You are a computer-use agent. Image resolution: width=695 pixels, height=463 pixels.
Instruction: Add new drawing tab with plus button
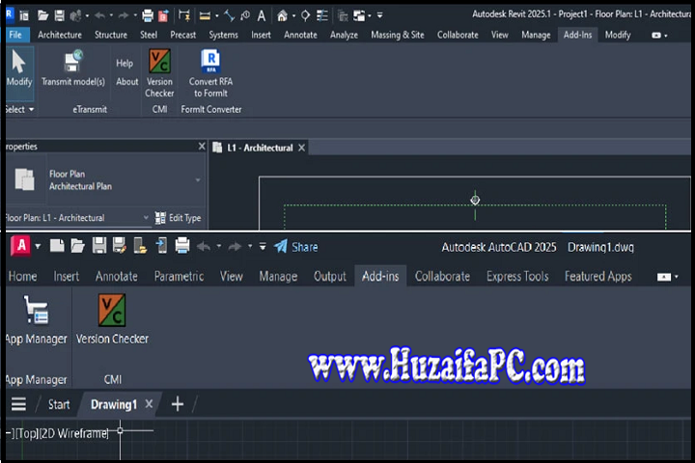pyautogui.click(x=178, y=404)
